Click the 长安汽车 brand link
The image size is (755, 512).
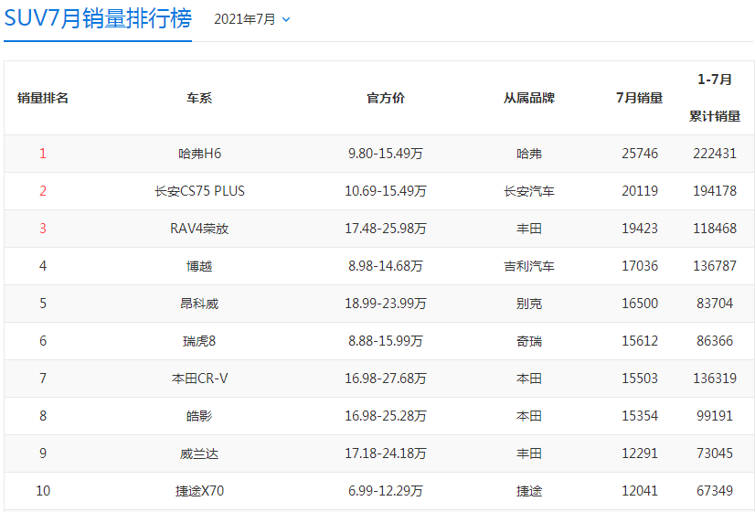click(529, 191)
